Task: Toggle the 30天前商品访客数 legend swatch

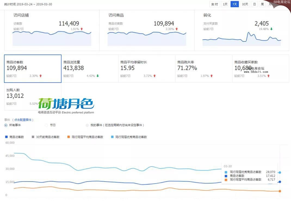Action: (33, 137)
